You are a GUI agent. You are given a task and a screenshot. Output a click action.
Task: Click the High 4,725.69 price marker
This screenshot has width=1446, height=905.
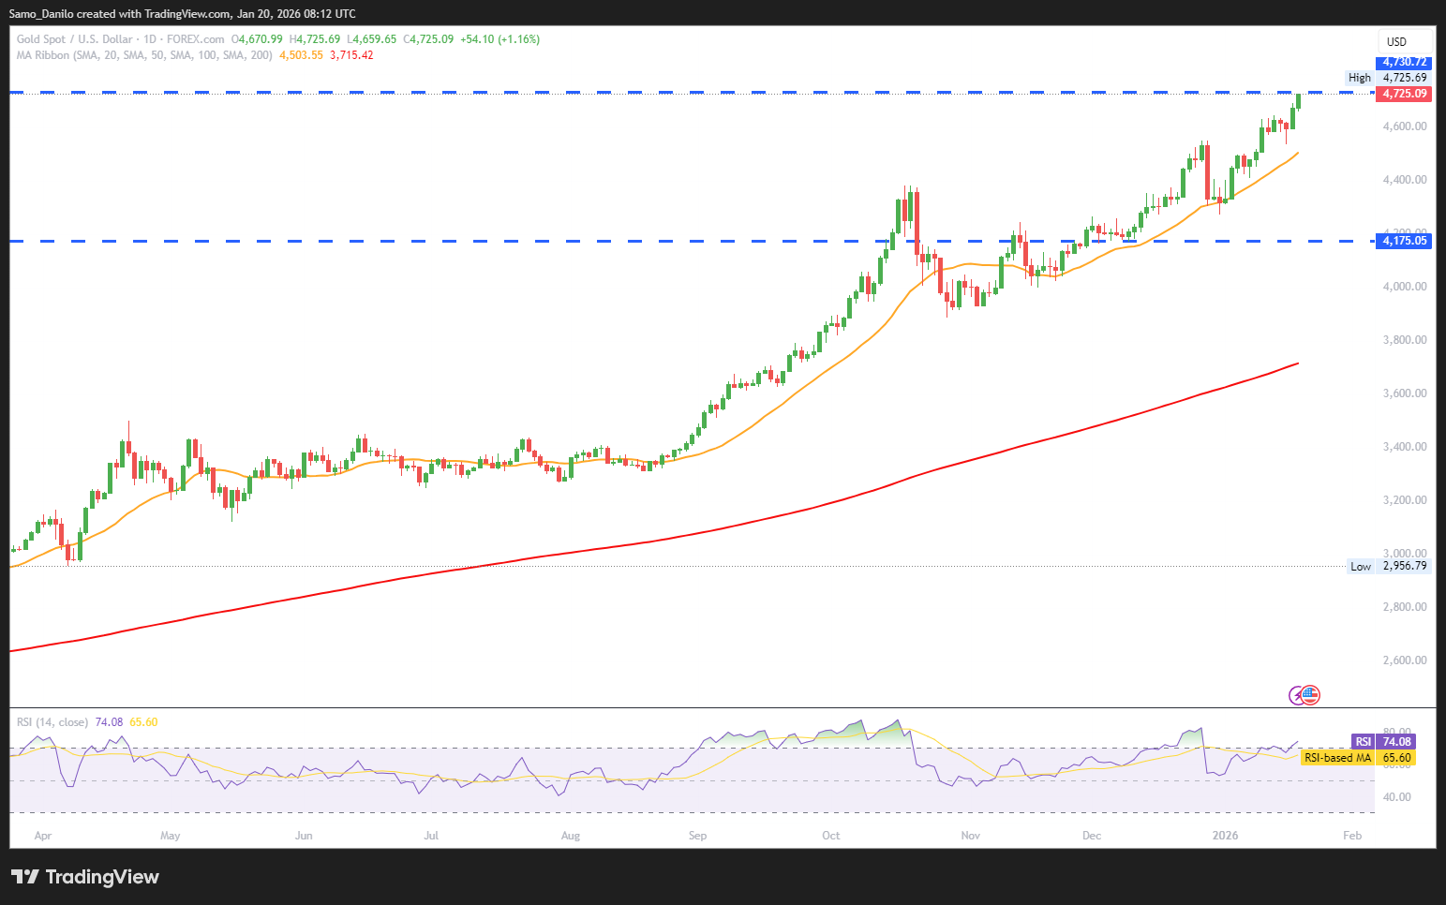[1388, 78]
